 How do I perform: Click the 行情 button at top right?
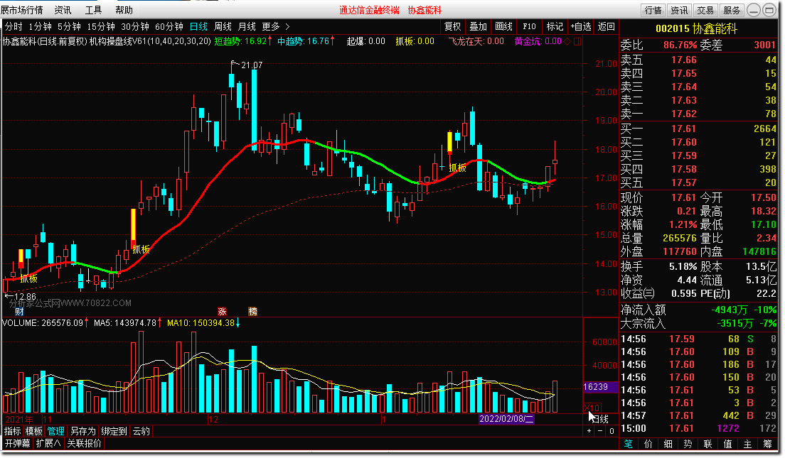pyautogui.click(x=653, y=10)
